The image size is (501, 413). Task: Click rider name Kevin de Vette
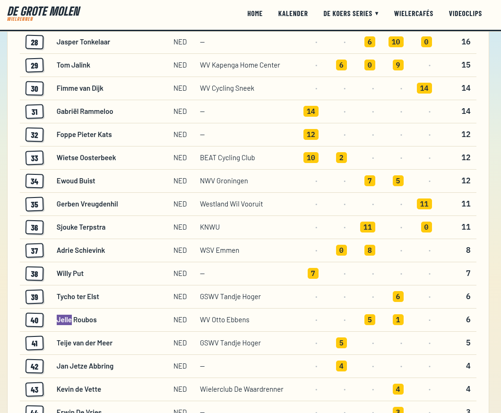coord(78,389)
